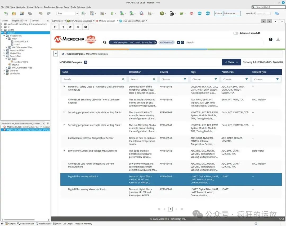The width and height of the screenshot is (286, 226).
Task: Open Code Examples breadcrumb link
Action: 75,54
